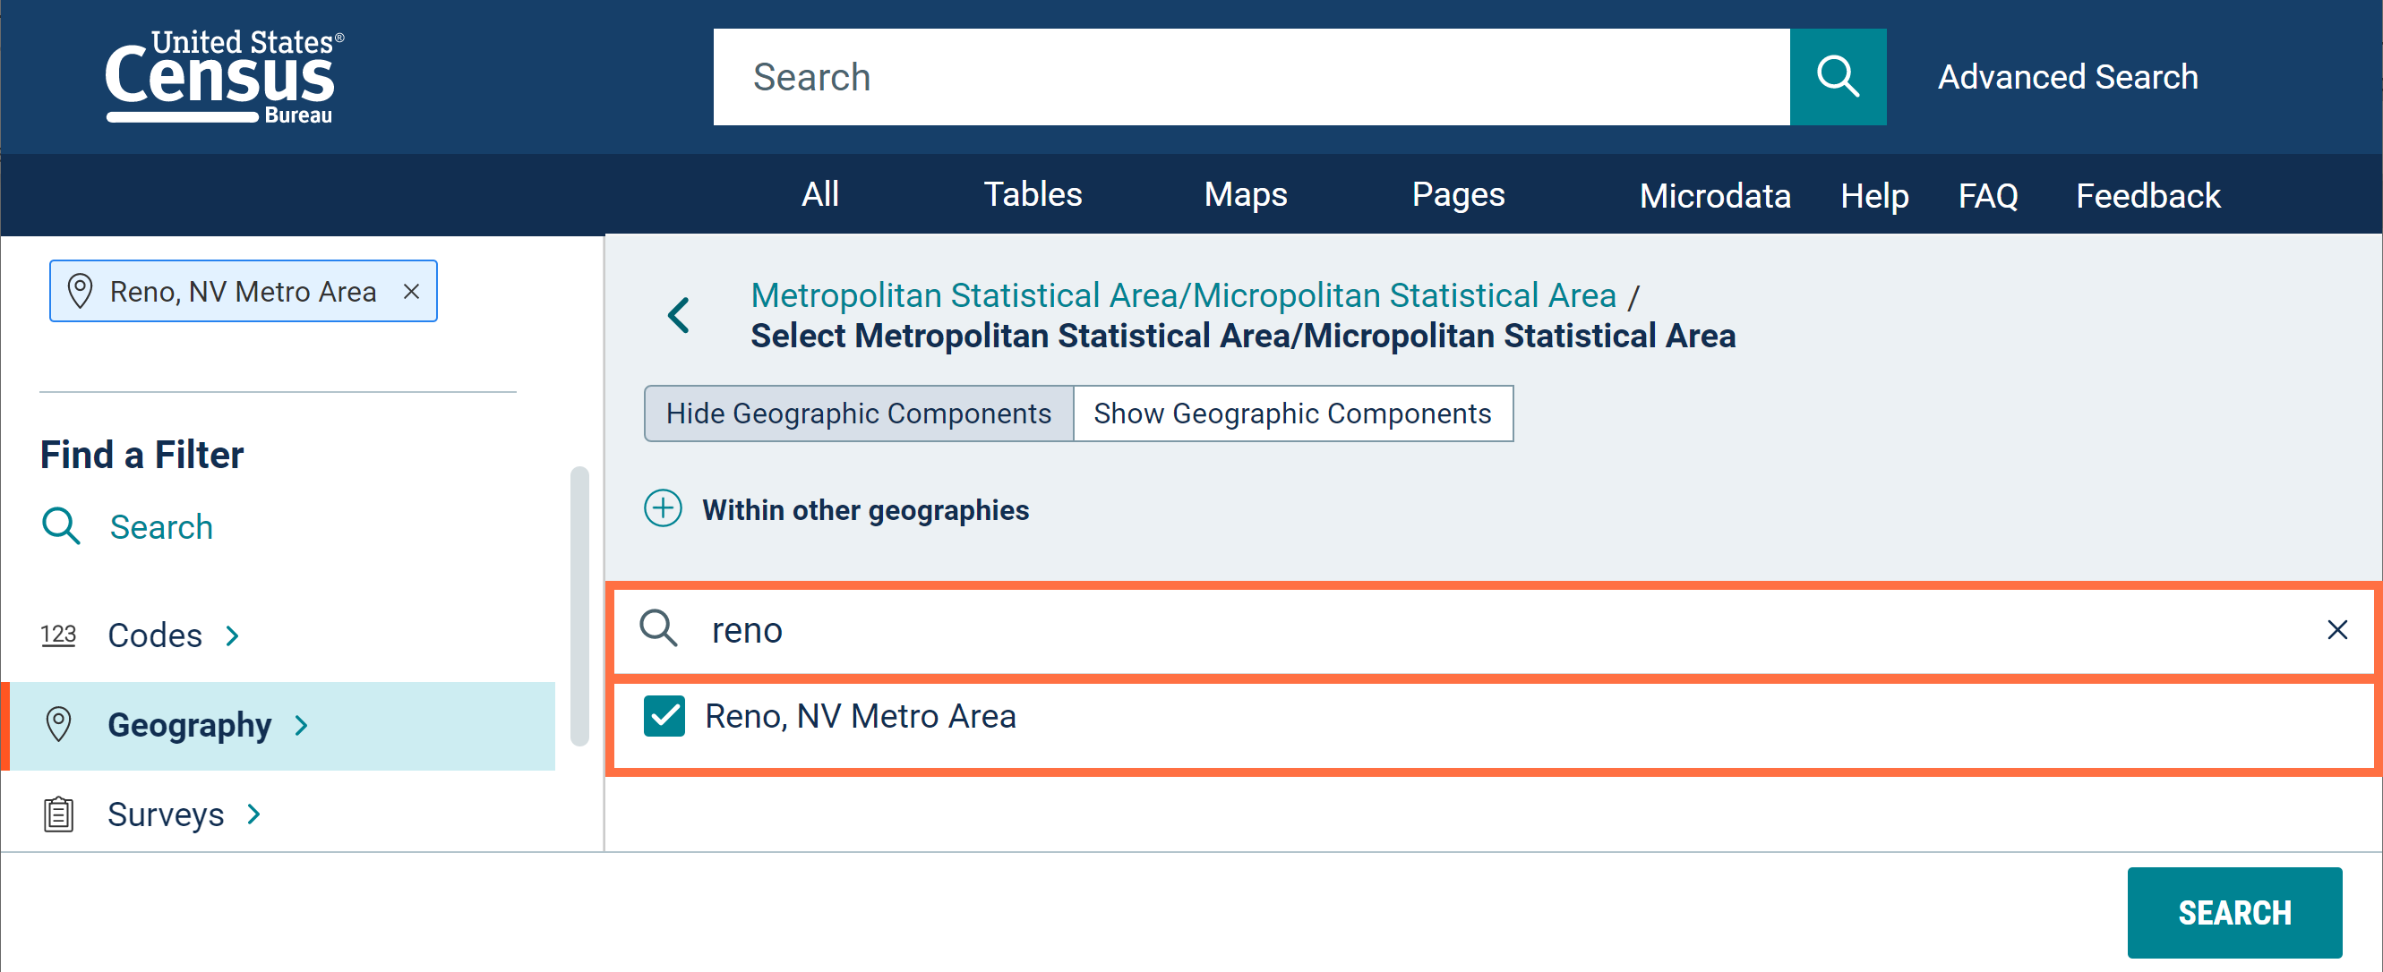Click the United States Census Bureau logo
The image size is (2383, 972).
click(x=225, y=77)
